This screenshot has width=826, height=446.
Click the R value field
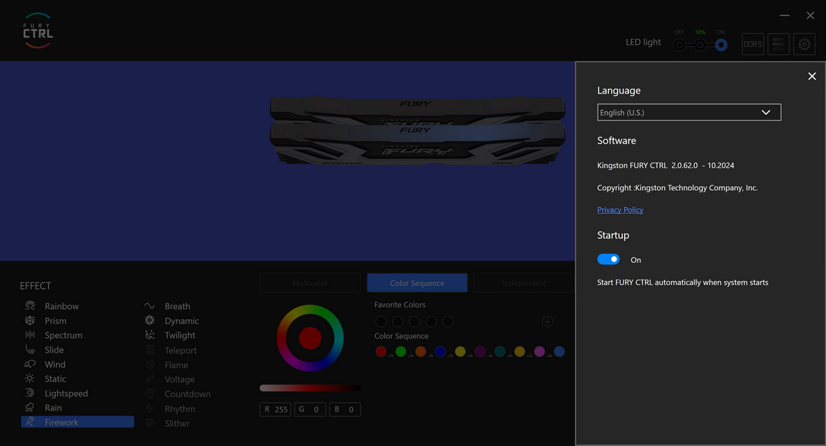click(x=276, y=409)
